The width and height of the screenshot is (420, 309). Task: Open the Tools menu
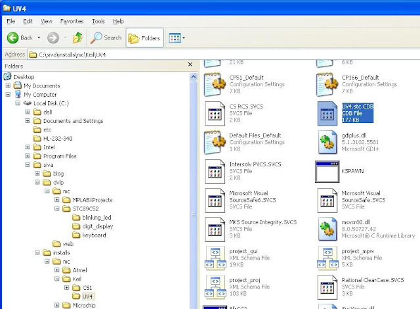(x=98, y=21)
